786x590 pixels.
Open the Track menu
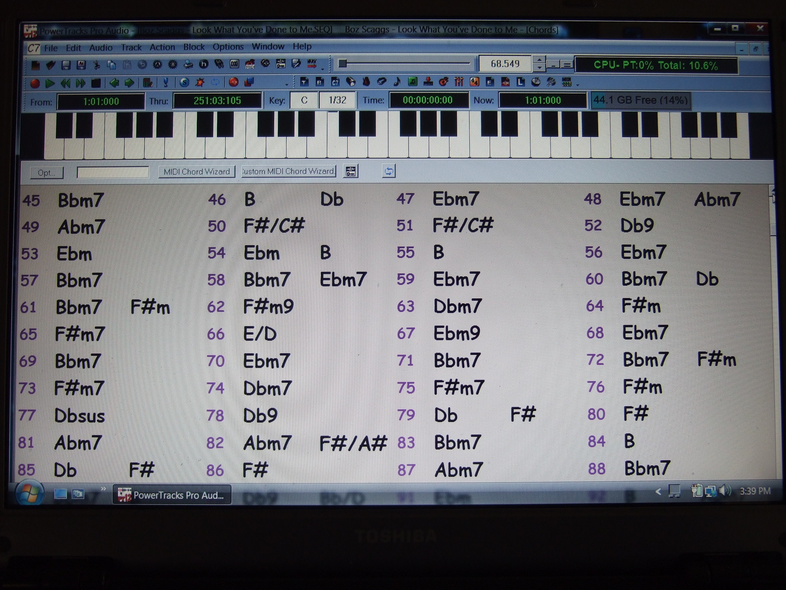[131, 47]
